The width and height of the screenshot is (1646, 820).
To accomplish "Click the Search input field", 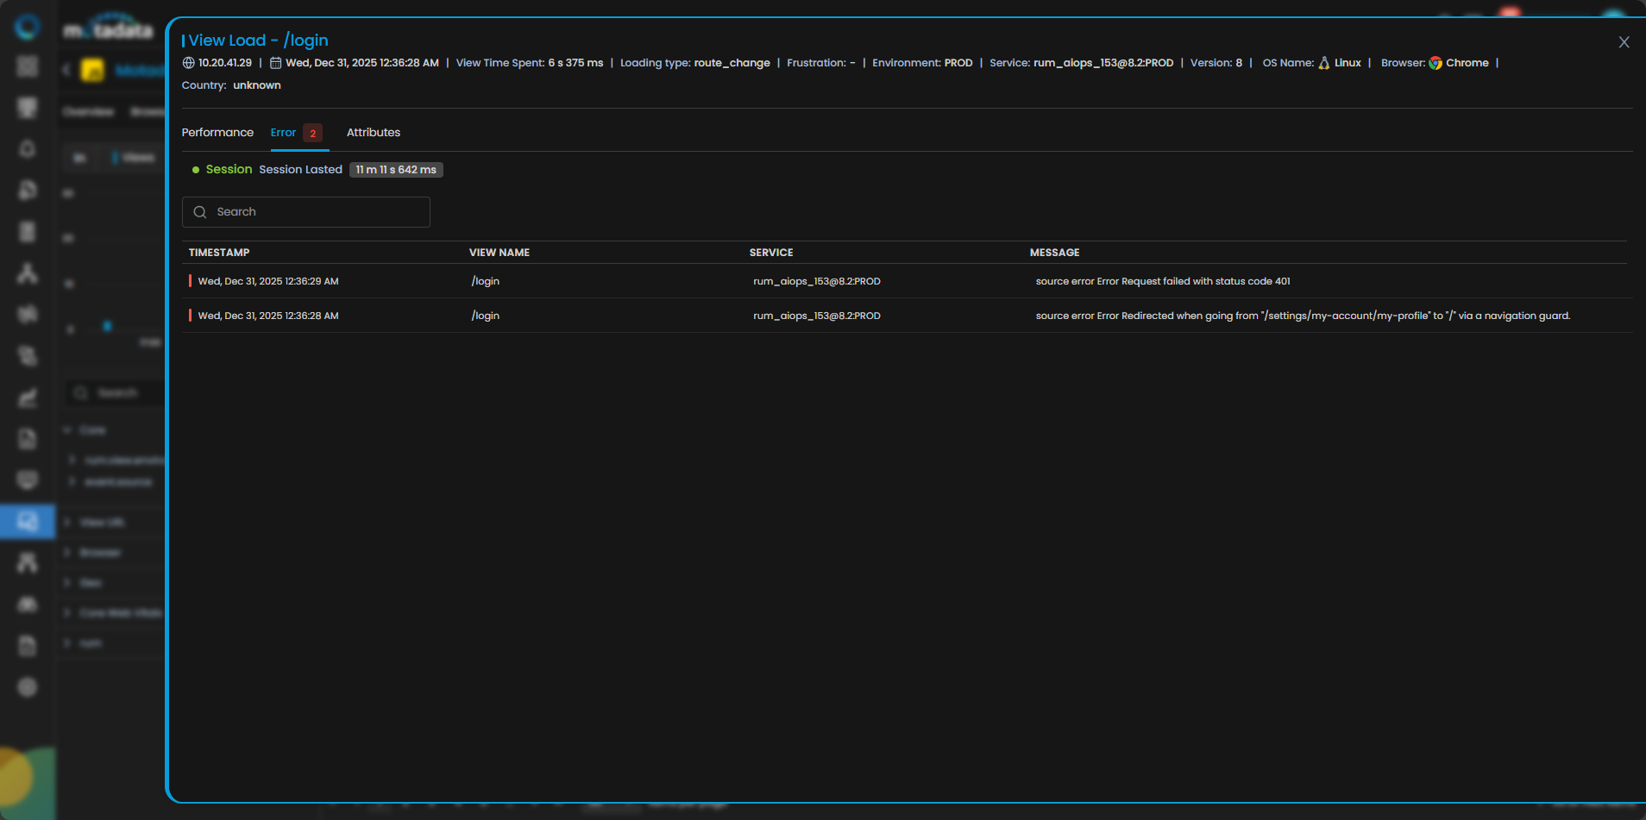I will point(319,212).
